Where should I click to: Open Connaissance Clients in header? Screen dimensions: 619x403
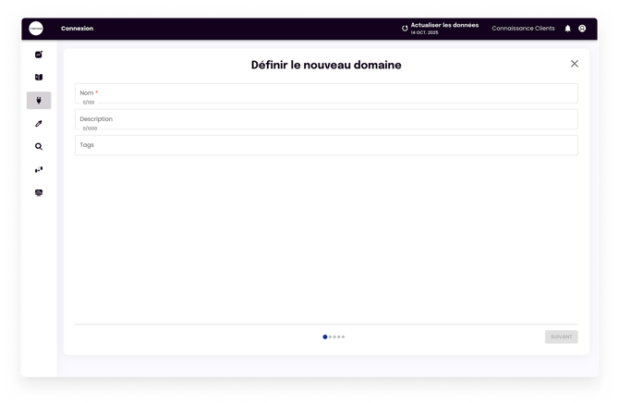pos(523,29)
